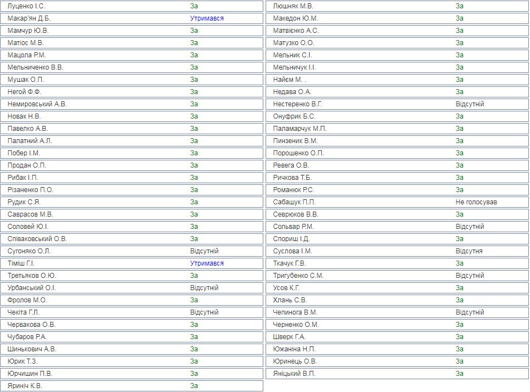Viewport: 530px width, 392px height.
Task: Click the name Луценко І.С.
Action: [x=27, y=6]
